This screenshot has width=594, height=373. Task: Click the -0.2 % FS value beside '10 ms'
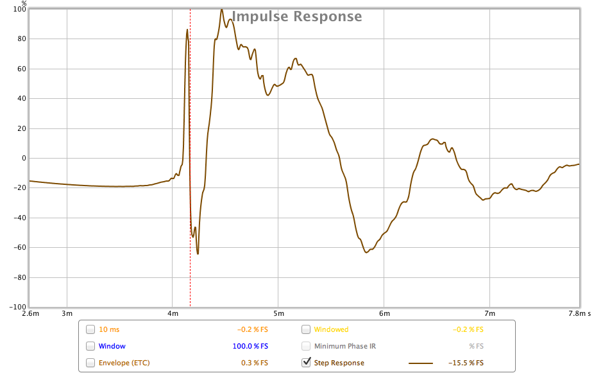point(253,329)
